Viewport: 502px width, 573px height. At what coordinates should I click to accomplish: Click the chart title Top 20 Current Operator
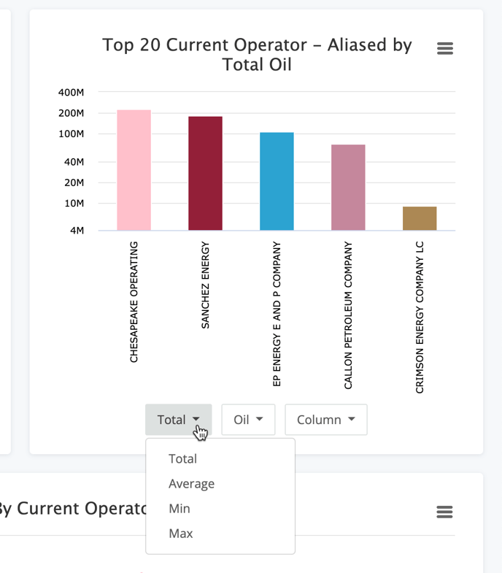click(257, 55)
